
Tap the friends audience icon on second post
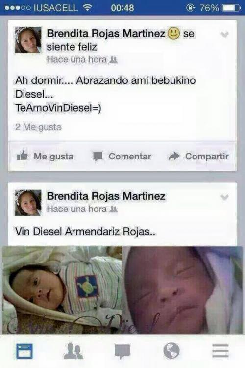point(114,209)
